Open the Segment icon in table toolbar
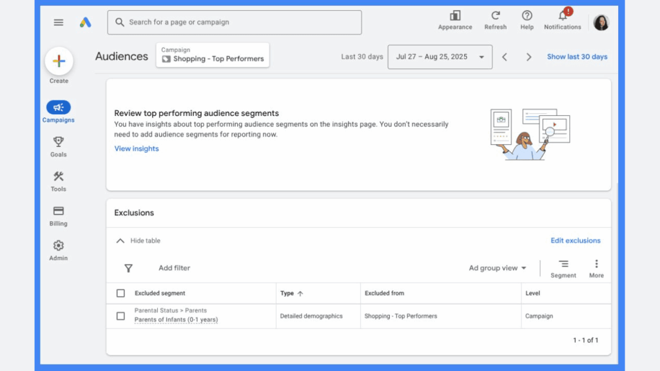Image resolution: width=660 pixels, height=371 pixels. click(x=563, y=264)
